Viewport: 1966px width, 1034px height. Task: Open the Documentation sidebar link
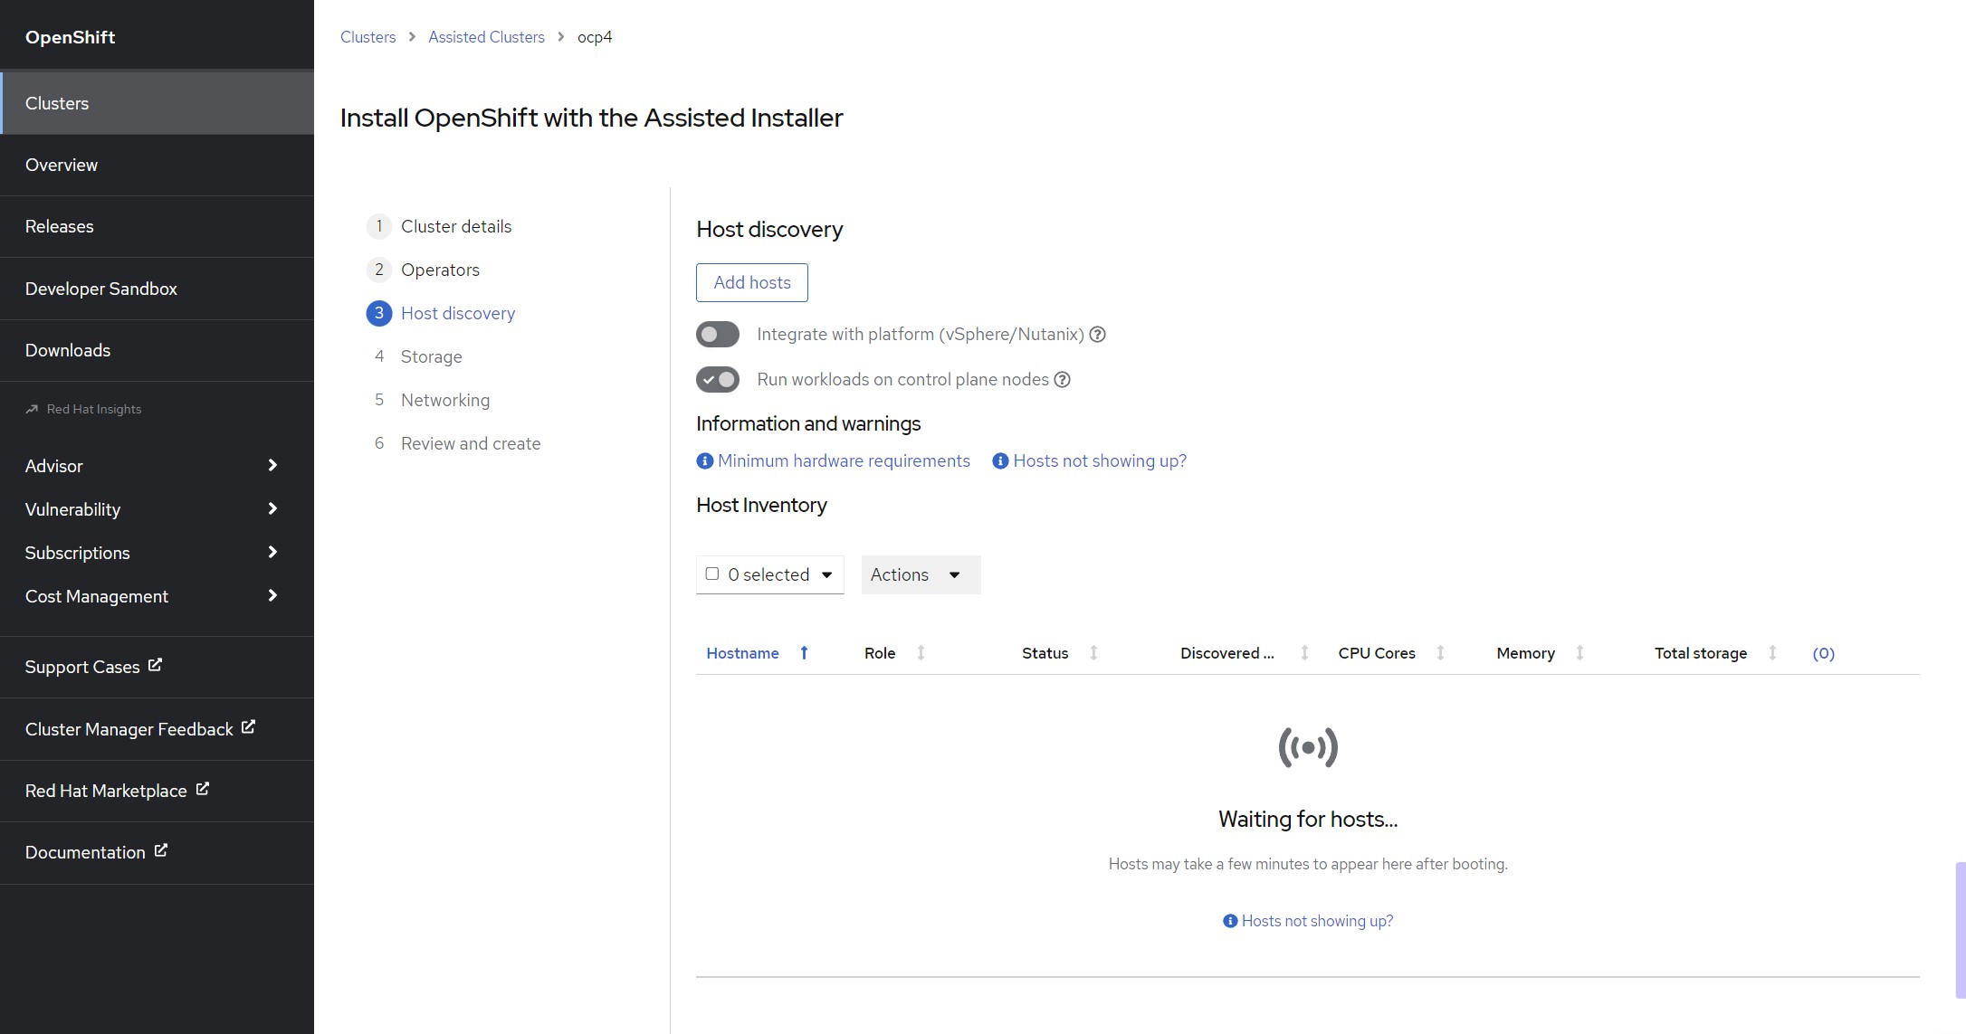85,852
